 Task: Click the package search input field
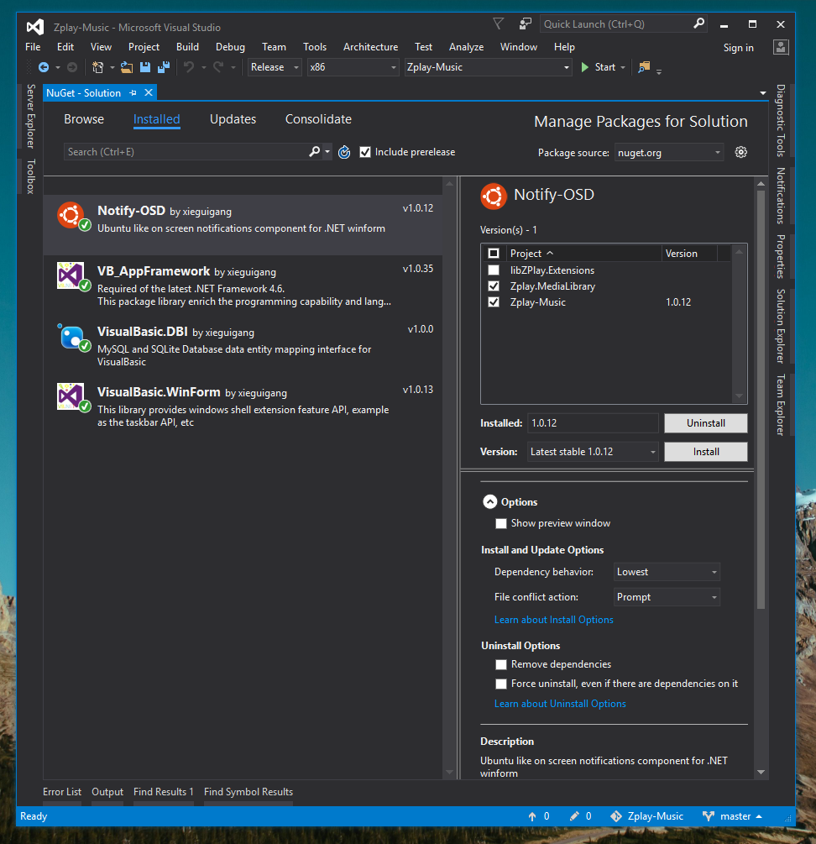(x=186, y=152)
